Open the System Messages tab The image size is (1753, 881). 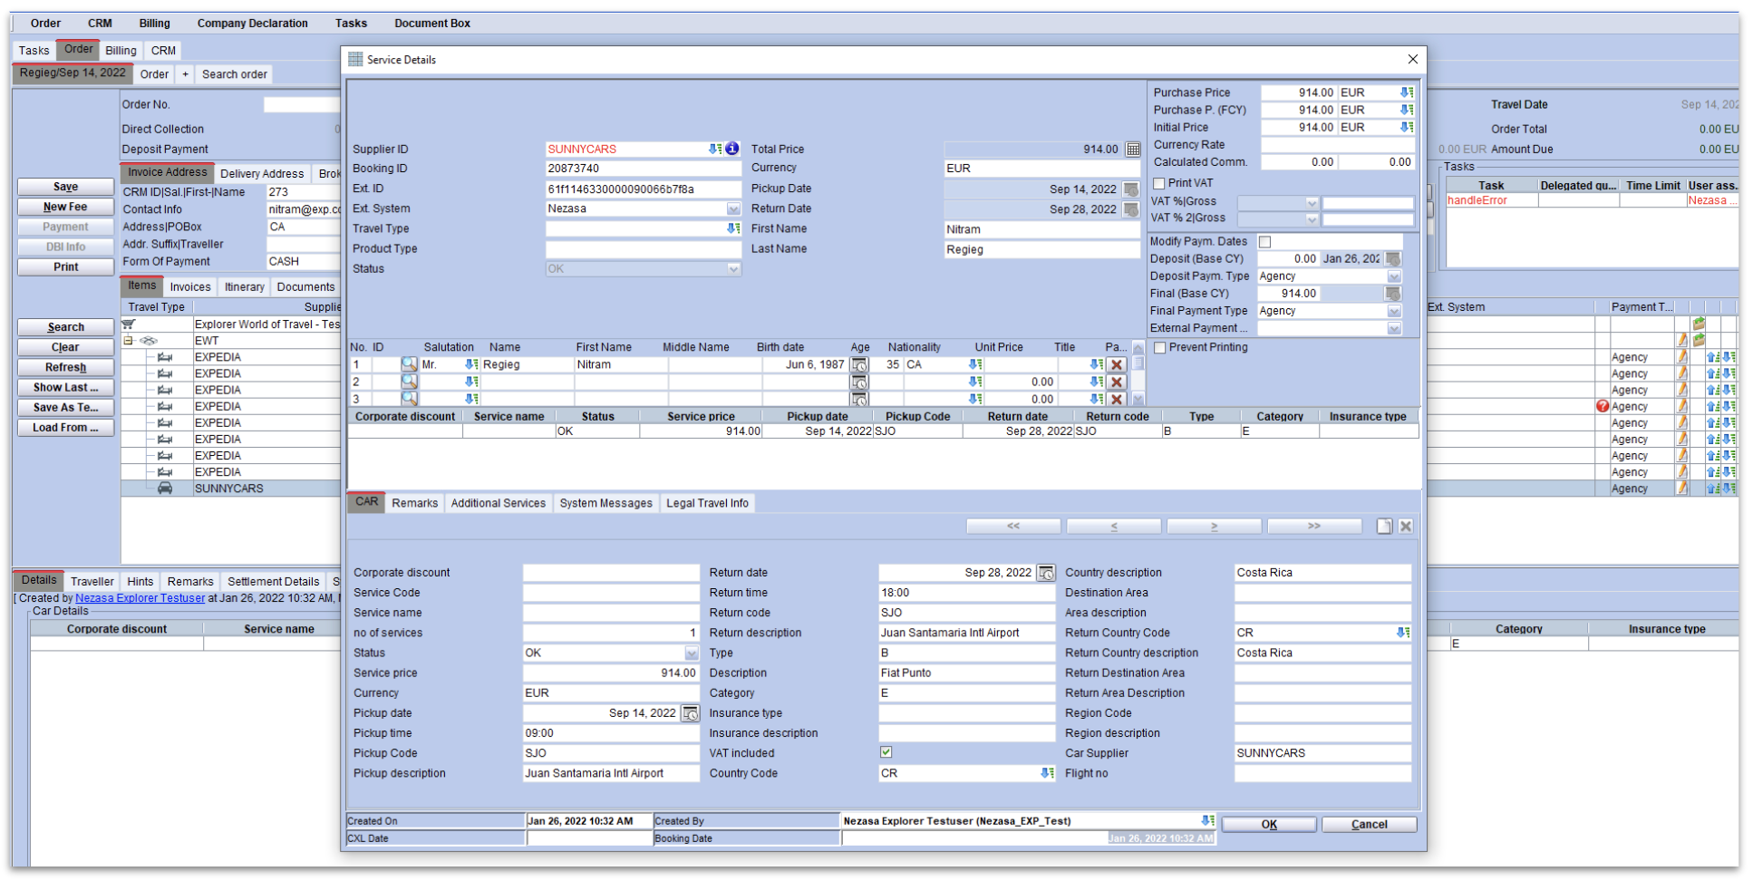(605, 503)
